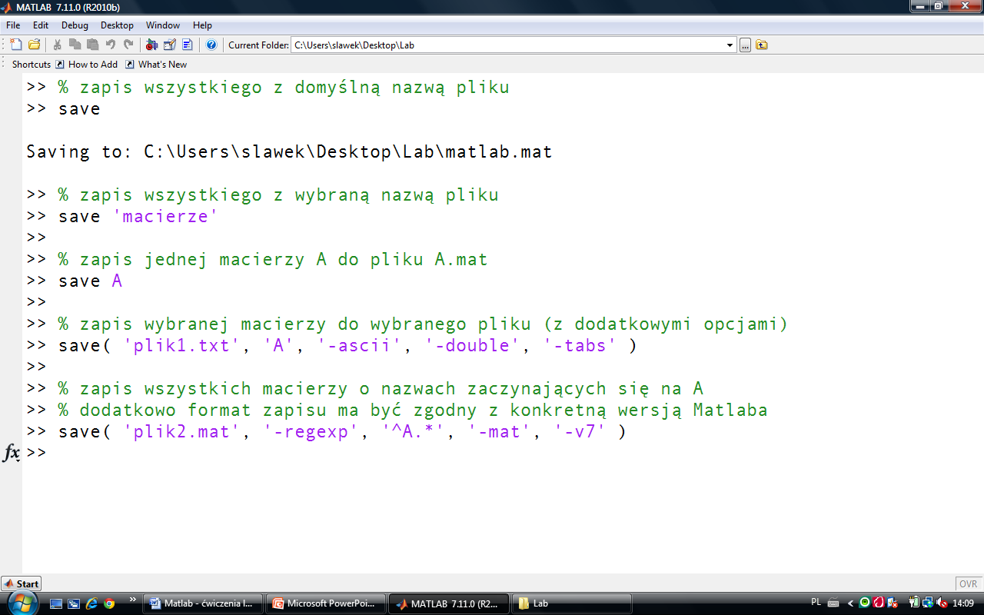The width and height of the screenshot is (984, 615).
Task: Click the OVR indicator in status bar
Action: coord(968,584)
